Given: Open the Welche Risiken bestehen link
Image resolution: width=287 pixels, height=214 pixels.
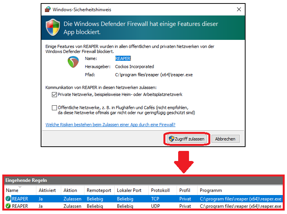Looking at the screenshot, I should 110,125.
